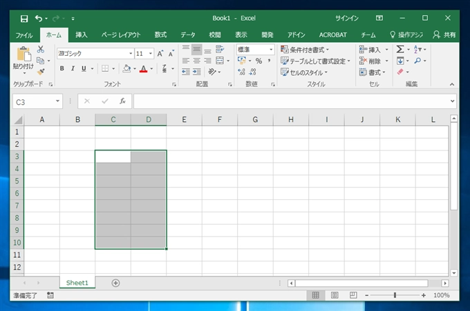
Task: Click the comma style icon
Action: [x=269, y=61]
